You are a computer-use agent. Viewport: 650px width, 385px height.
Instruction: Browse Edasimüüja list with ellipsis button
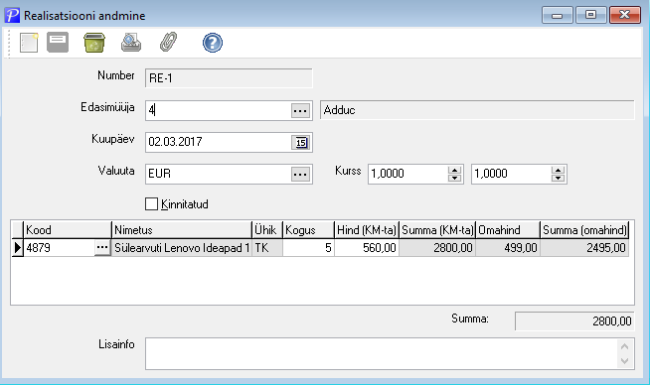click(300, 111)
